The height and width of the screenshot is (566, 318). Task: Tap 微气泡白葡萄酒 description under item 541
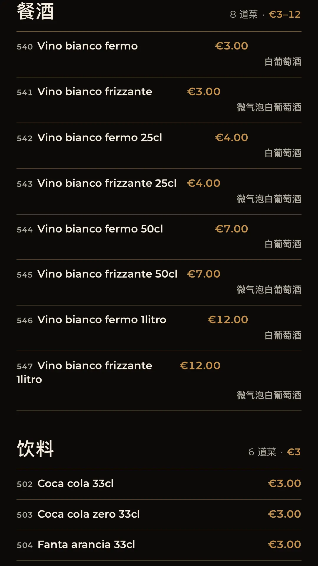tap(269, 107)
